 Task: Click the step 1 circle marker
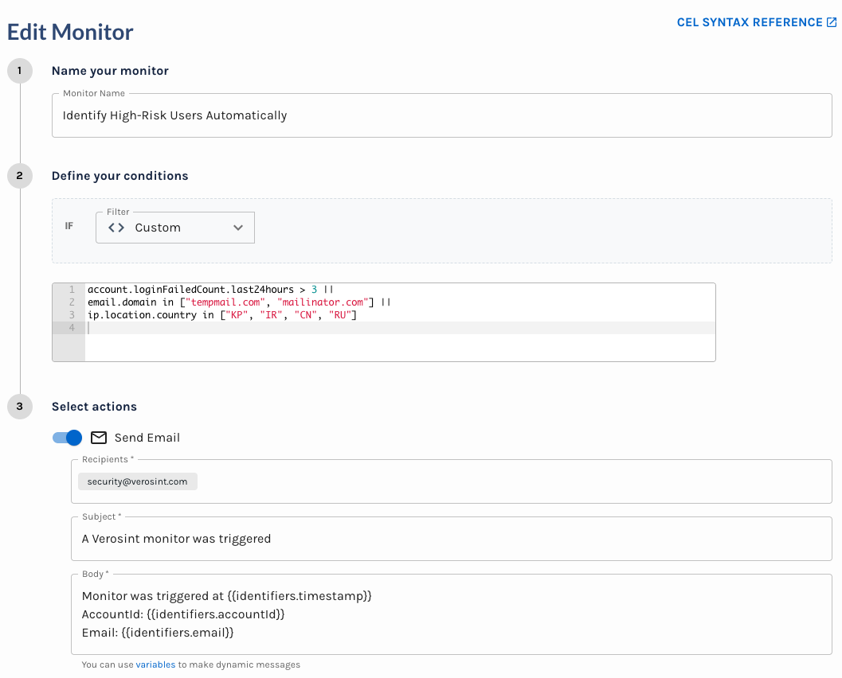pos(20,71)
